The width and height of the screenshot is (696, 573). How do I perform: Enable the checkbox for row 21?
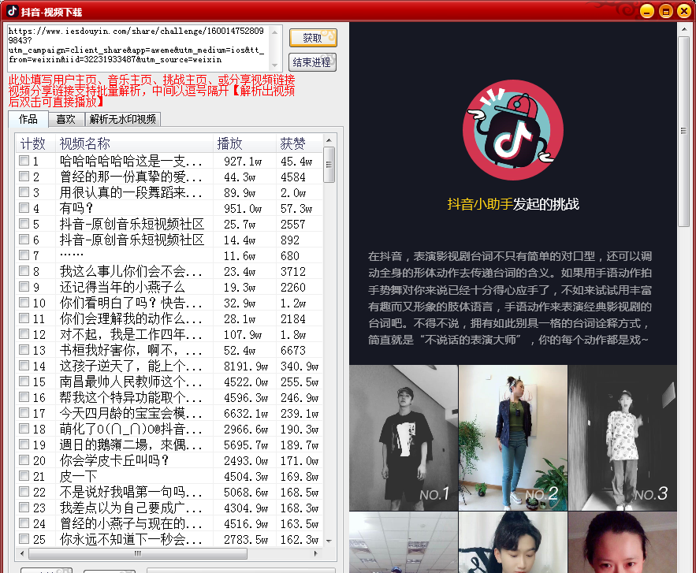[x=24, y=476]
